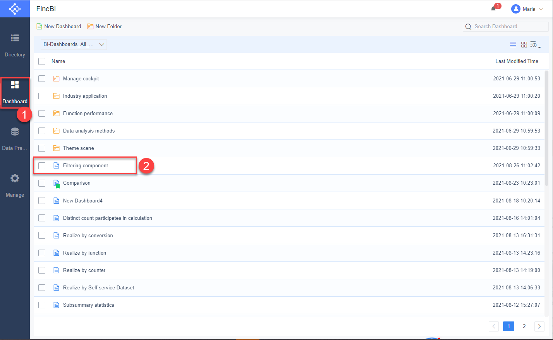Tick the select-all checkbox beside Name

(x=42, y=61)
